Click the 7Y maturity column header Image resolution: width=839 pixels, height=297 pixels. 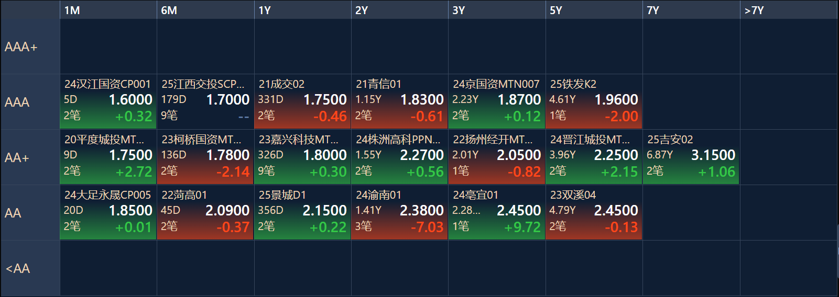tap(691, 10)
